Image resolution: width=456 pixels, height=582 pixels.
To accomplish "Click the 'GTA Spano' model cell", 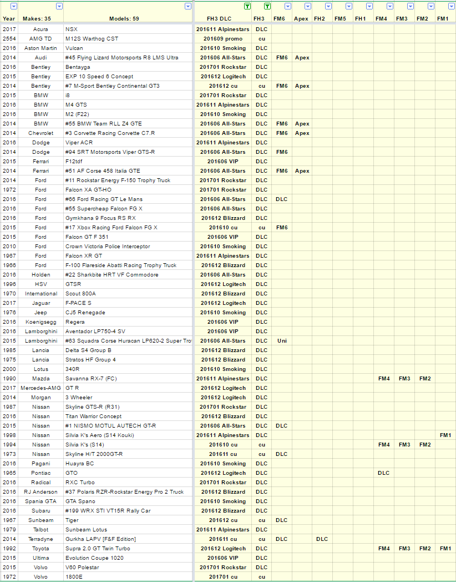I will [x=128, y=501].
